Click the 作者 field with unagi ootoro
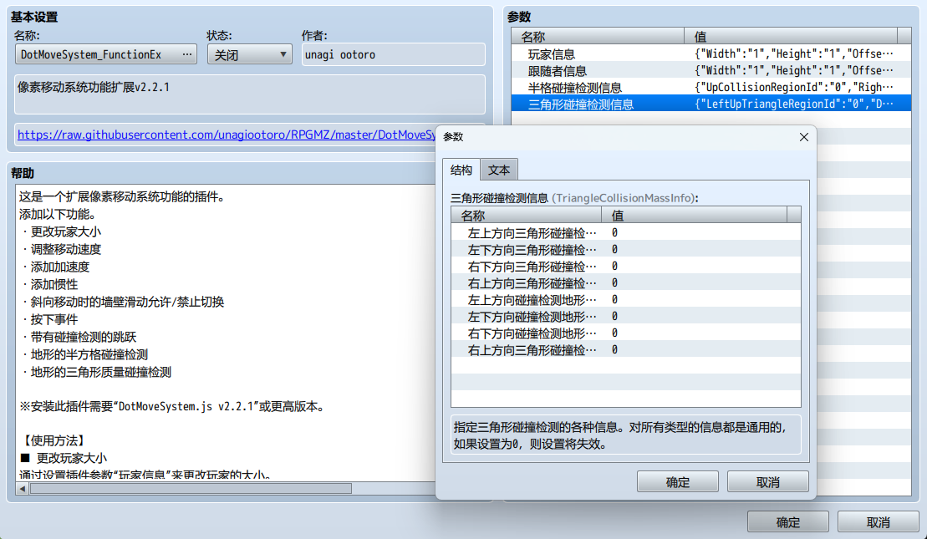The width and height of the screenshot is (927, 539). 393,54
